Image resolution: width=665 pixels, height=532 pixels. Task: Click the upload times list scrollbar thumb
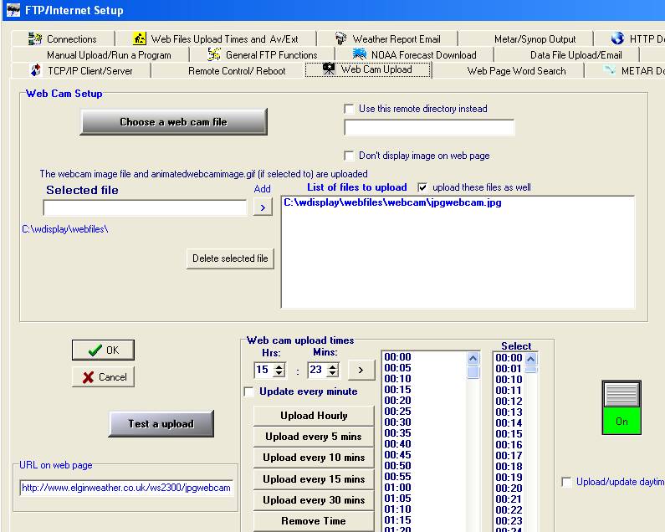473,372
